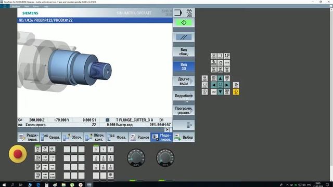The image size is (333, 187).
Task: Toggle the increment 1 key
Action: click(x=52, y=158)
